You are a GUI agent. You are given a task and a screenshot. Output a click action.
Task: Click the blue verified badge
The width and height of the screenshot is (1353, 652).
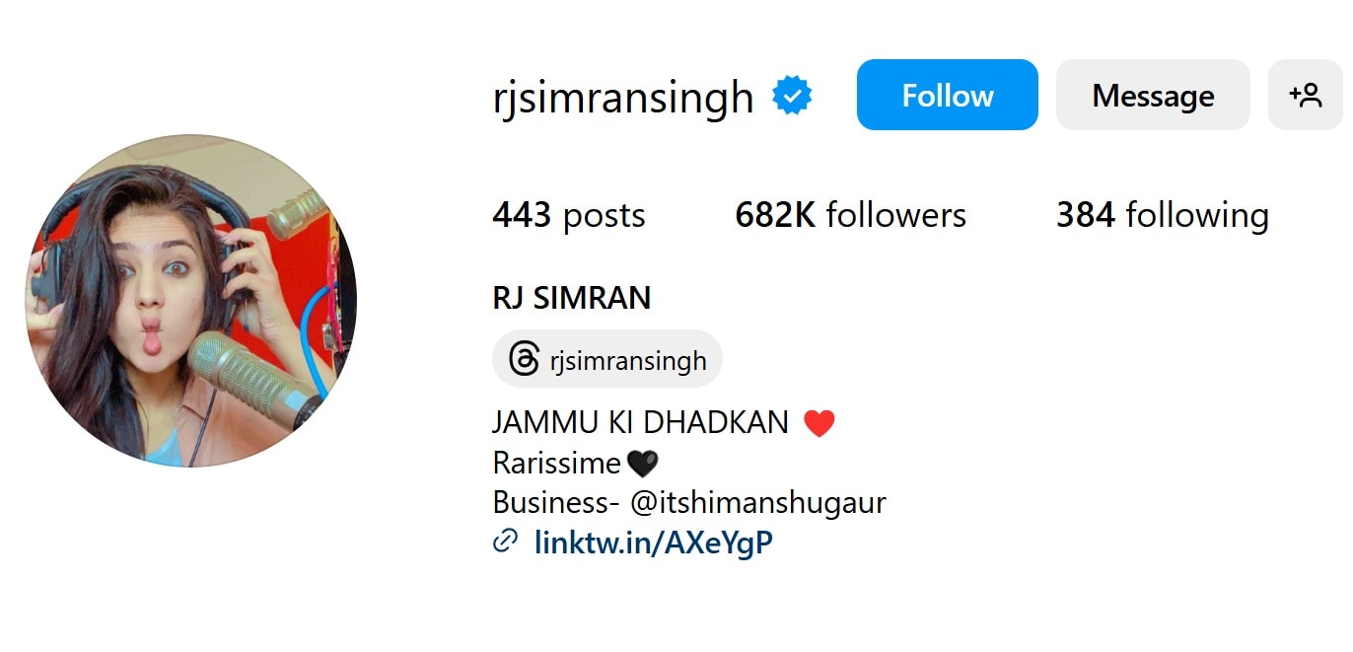(x=792, y=96)
